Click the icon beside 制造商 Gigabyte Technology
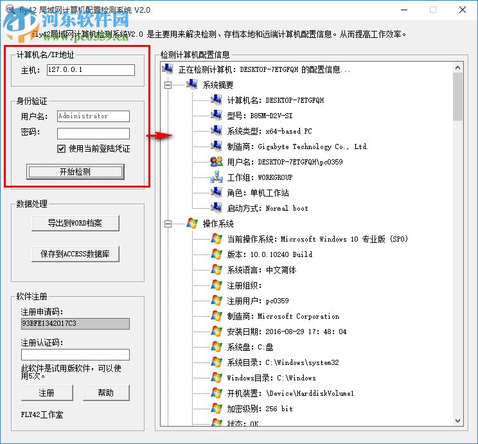The height and width of the screenshot is (444, 478). 216,146
